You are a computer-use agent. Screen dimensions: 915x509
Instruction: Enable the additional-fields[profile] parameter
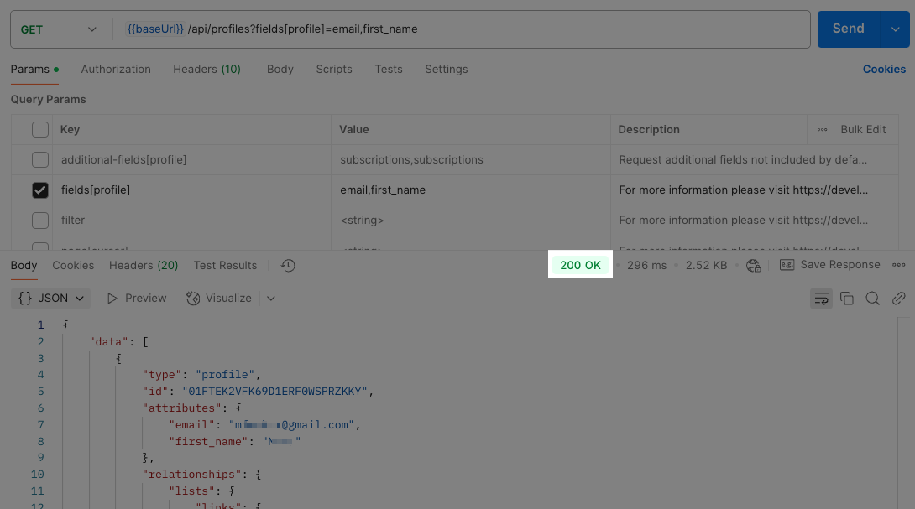pos(40,159)
